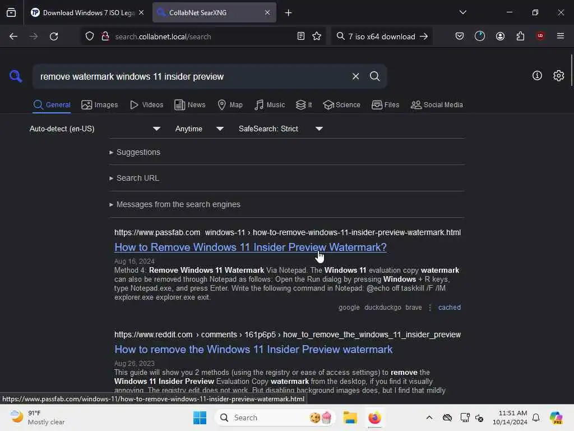
Task: Bookmark this page with star icon
Action: [x=317, y=36]
